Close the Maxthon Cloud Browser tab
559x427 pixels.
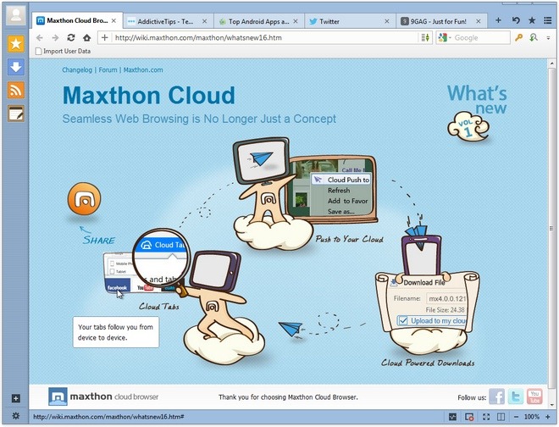[113, 20]
